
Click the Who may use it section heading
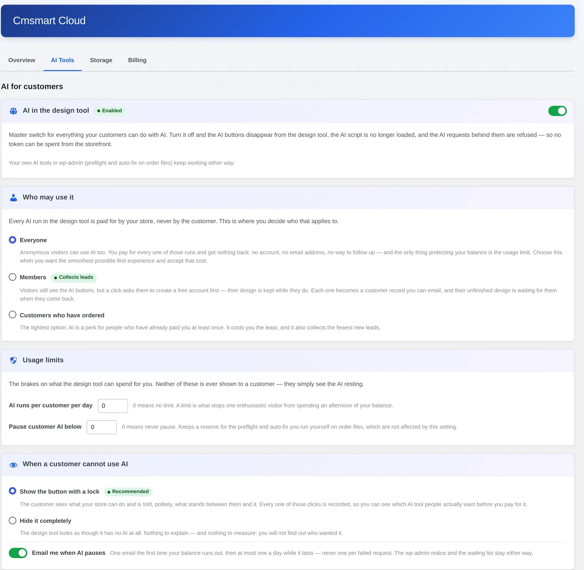tap(48, 197)
